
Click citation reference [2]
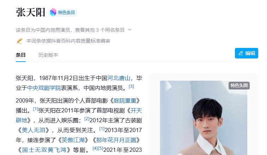point(87,119)
